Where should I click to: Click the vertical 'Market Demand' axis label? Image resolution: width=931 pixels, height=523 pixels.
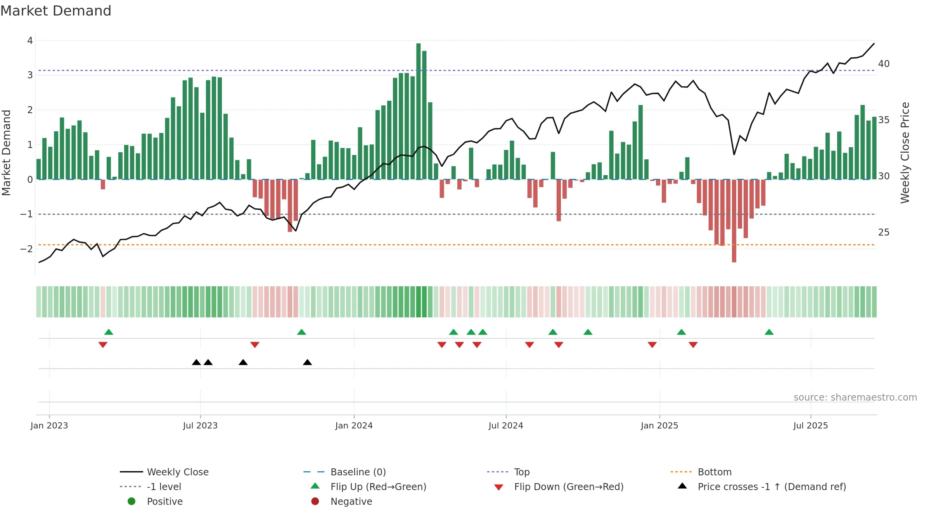point(6,153)
